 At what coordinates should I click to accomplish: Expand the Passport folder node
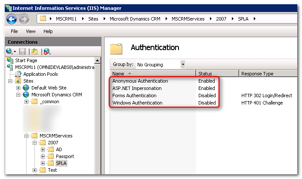pos(43,156)
